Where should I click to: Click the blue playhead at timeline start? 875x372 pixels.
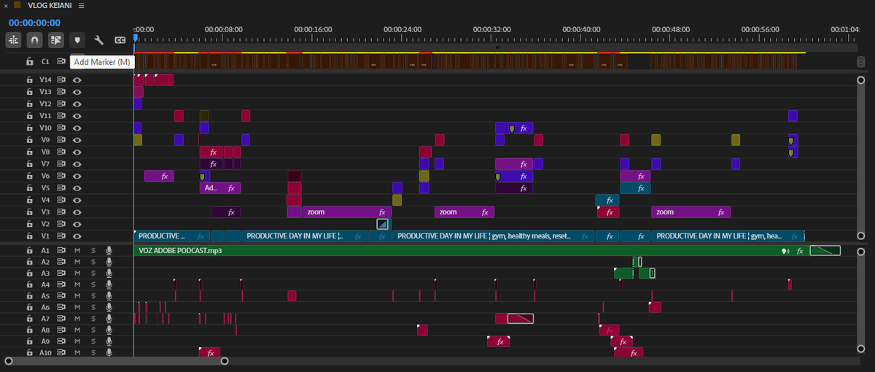click(x=134, y=39)
